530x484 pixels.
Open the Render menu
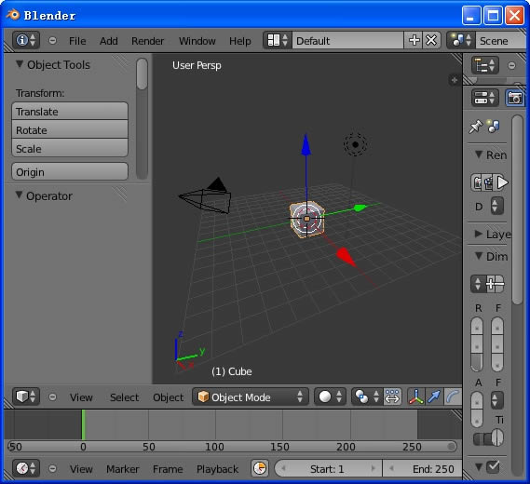coord(147,41)
